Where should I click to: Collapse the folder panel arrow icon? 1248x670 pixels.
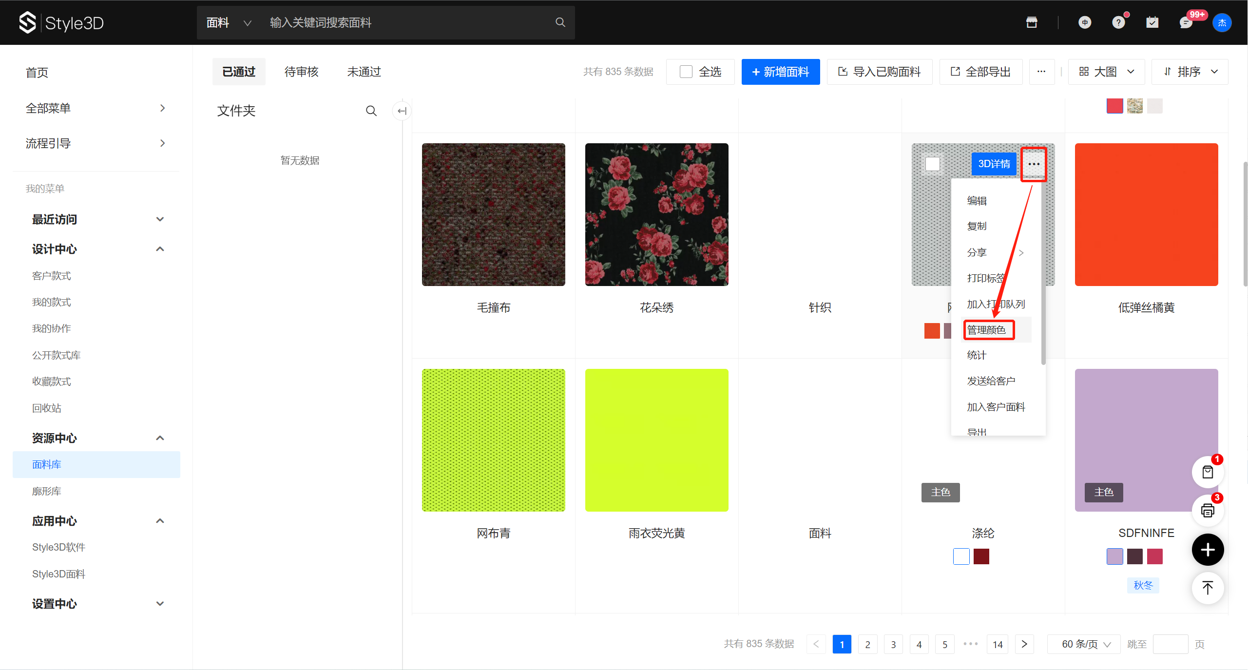(x=402, y=111)
